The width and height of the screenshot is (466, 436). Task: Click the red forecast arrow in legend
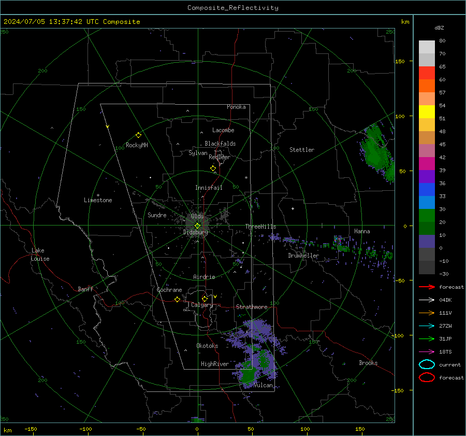427,287
